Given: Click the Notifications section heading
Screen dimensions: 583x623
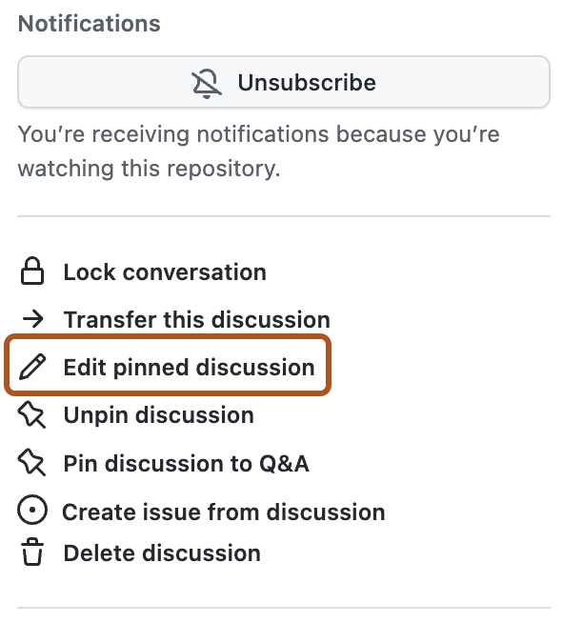Looking at the screenshot, I should (x=90, y=25).
